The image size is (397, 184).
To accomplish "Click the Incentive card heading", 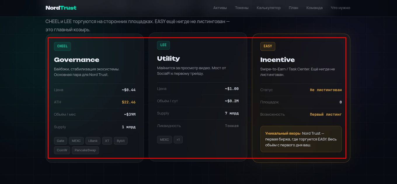I will pyautogui.click(x=277, y=60).
